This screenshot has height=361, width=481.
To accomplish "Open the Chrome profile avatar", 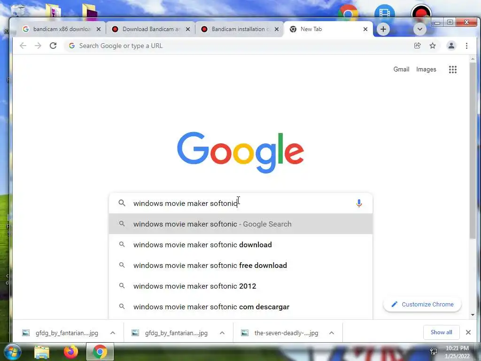I will coord(451,46).
